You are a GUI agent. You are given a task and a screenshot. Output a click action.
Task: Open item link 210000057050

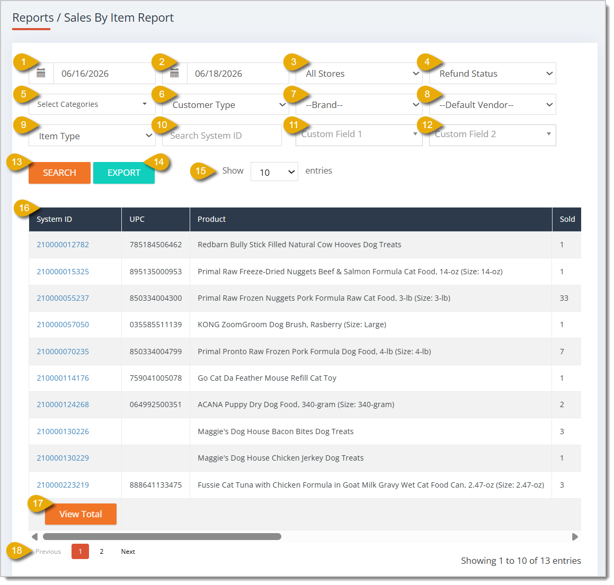pyautogui.click(x=63, y=325)
